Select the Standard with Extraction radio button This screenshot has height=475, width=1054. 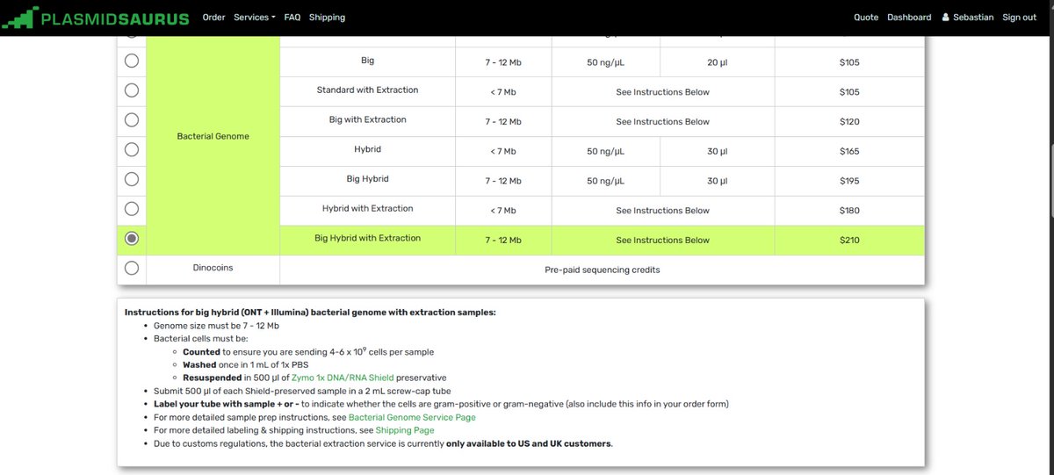pyautogui.click(x=132, y=90)
